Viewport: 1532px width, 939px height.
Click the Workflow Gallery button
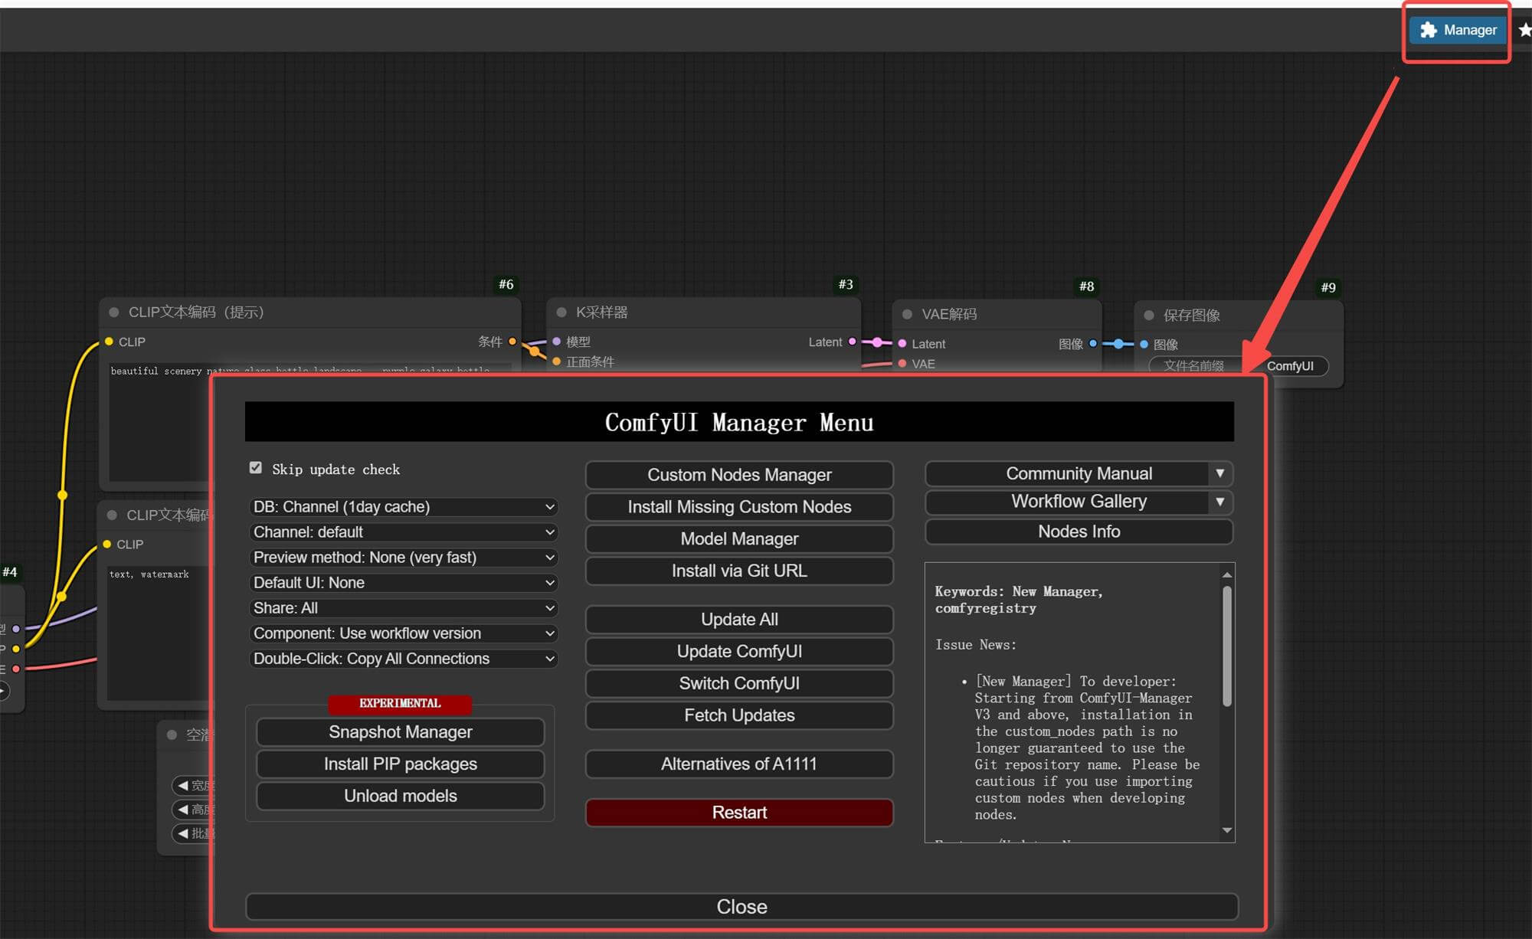coord(1067,502)
